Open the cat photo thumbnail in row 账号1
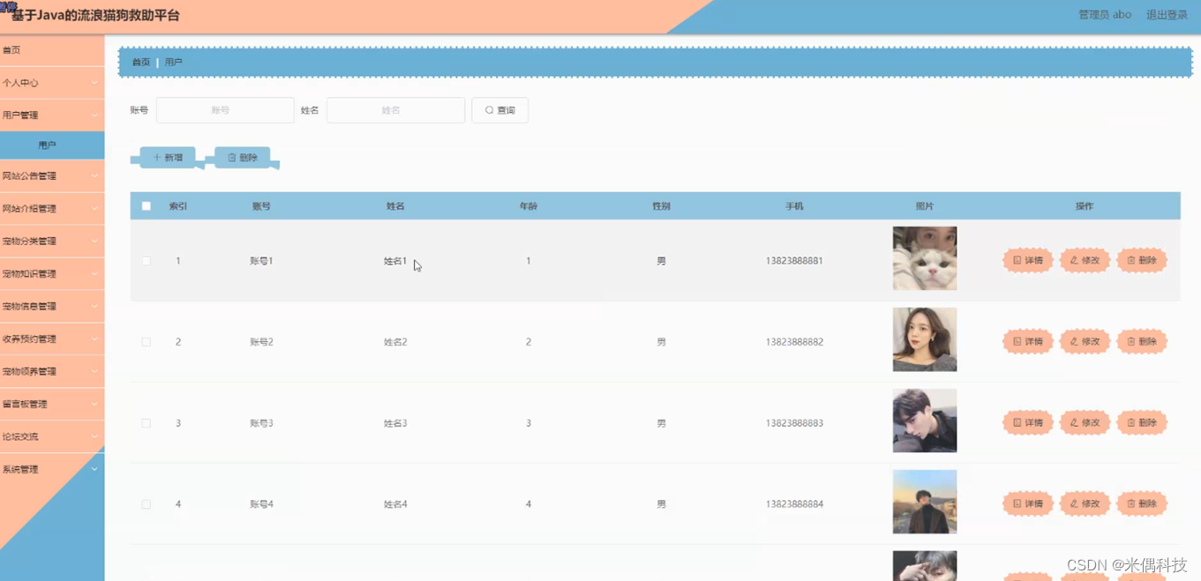 pyautogui.click(x=925, y=258)
